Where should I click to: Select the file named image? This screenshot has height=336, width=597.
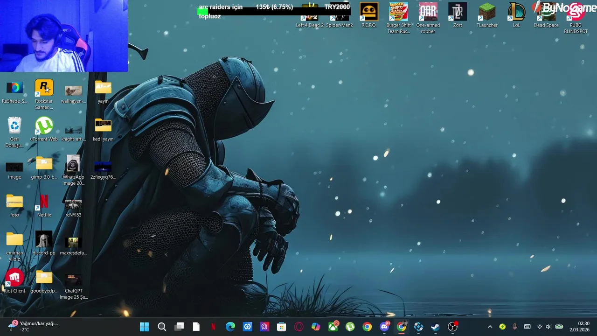coord(14,170)
